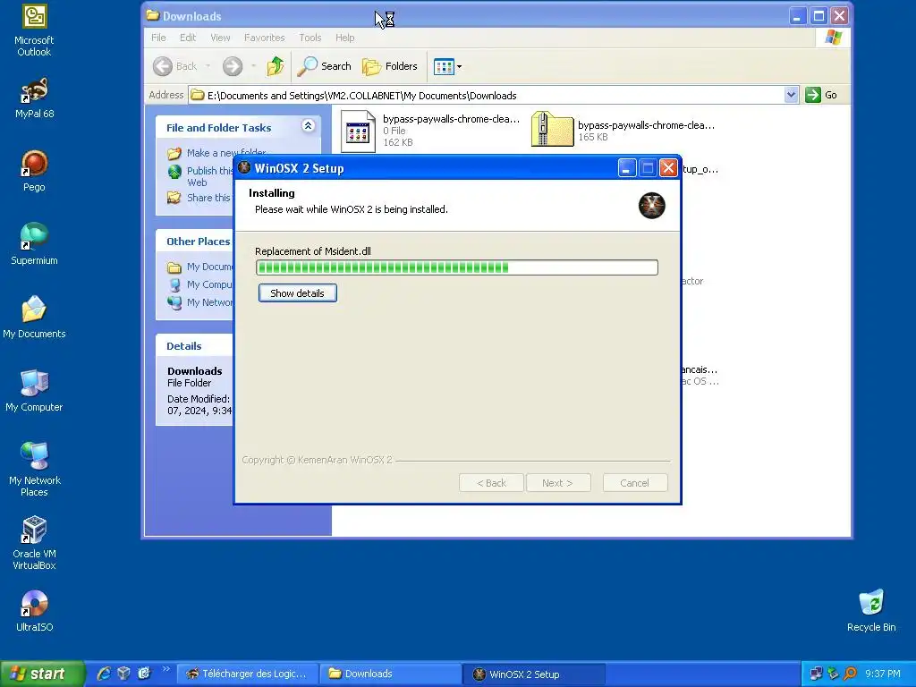Open Microsoft Outlook desktop icon
The image size is (916, 687).
(34, 30)
